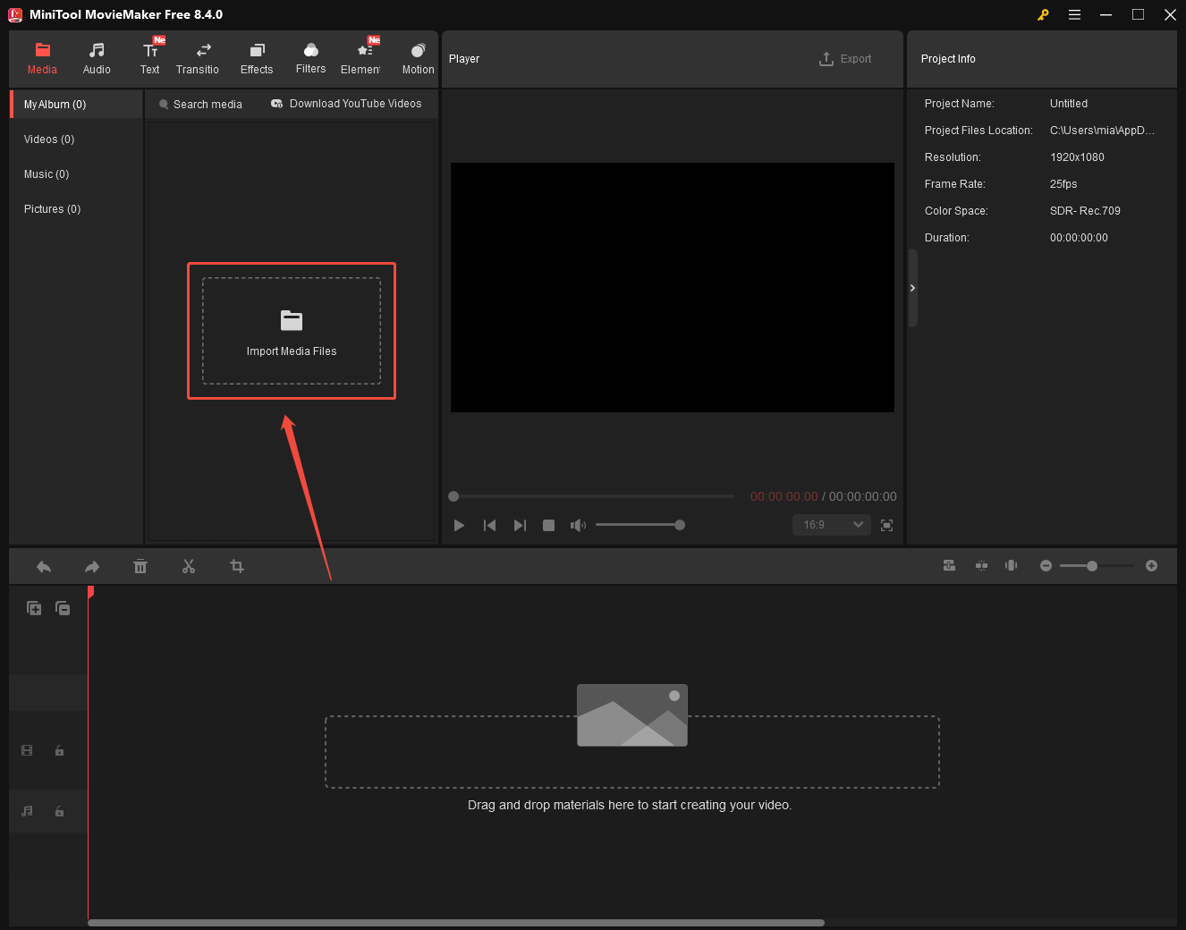Expand the chevron beside the Player panel

(912, 288)
